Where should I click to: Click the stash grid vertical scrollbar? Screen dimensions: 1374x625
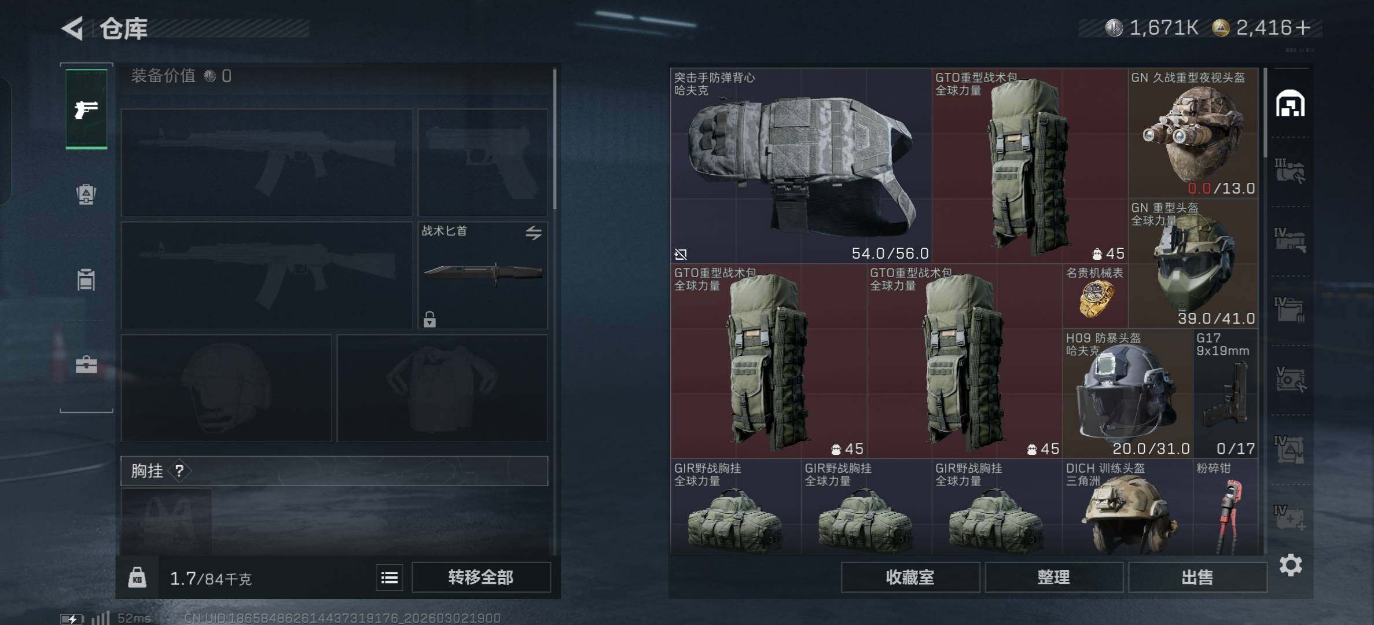coord(1266,113)
